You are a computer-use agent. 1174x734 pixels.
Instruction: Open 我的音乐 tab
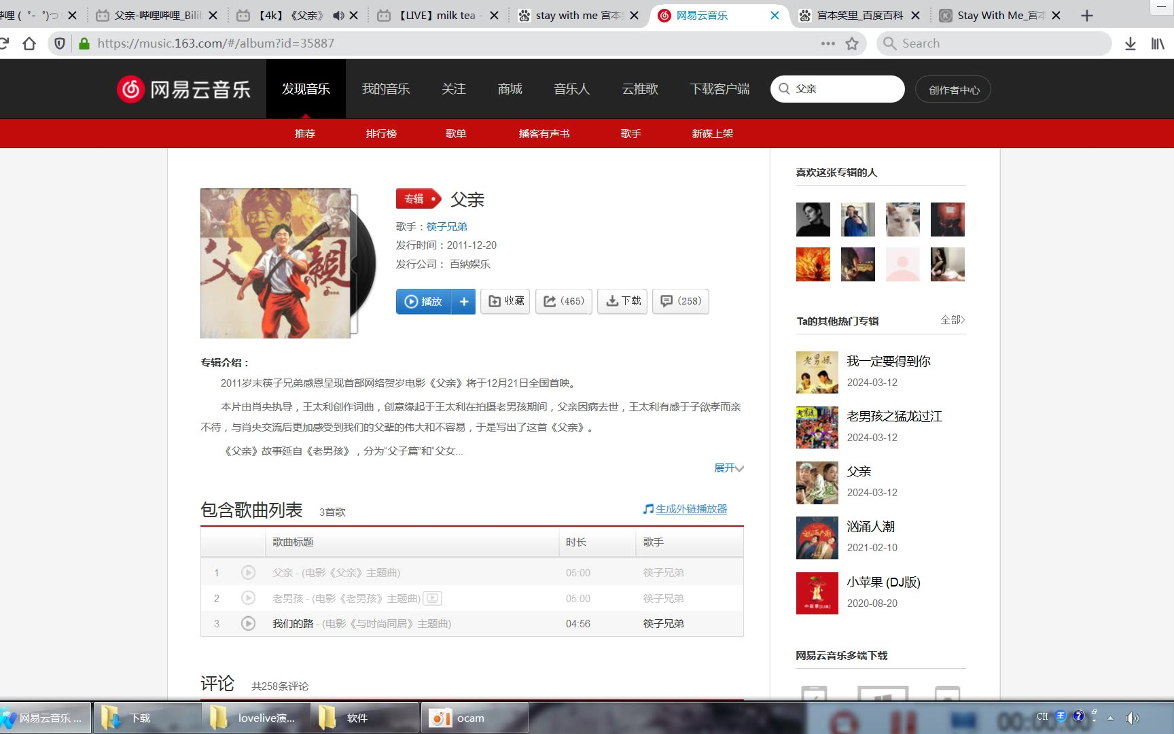pos(385,89)
